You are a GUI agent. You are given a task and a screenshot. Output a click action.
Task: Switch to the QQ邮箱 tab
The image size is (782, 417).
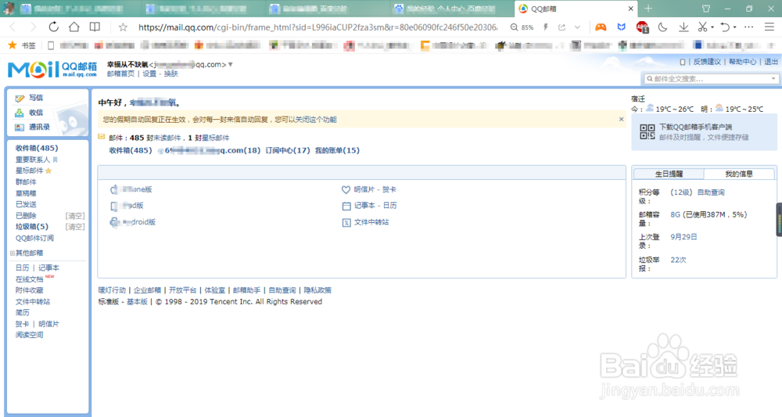click(576, 9)
